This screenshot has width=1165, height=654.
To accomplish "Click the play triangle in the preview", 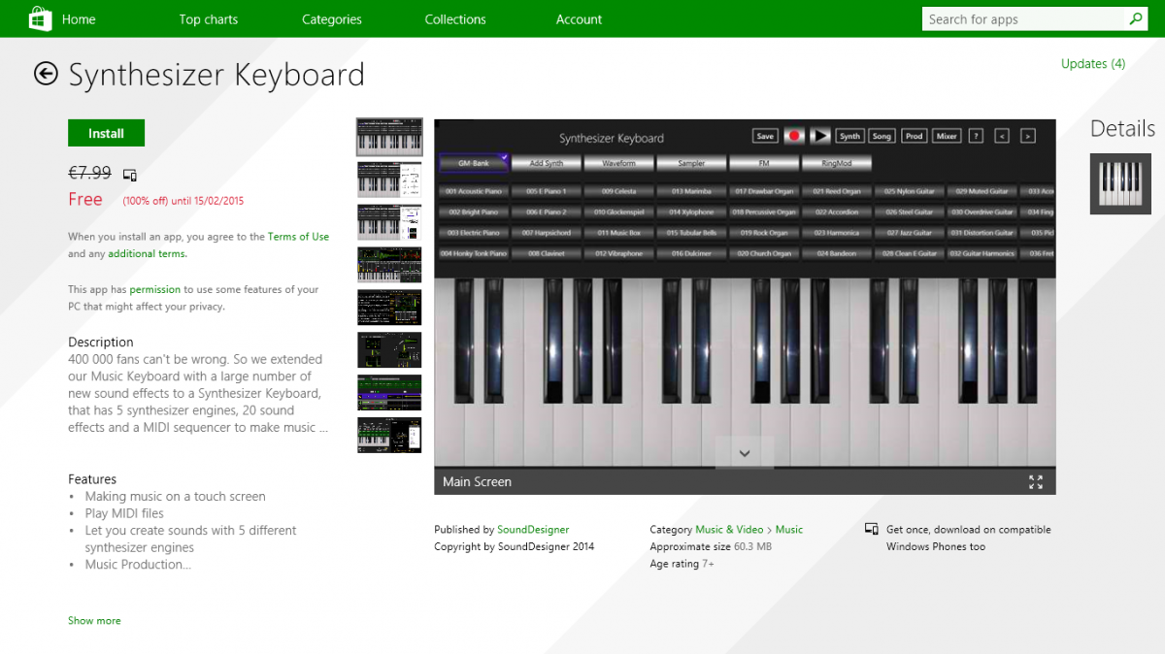I will 821,136.
